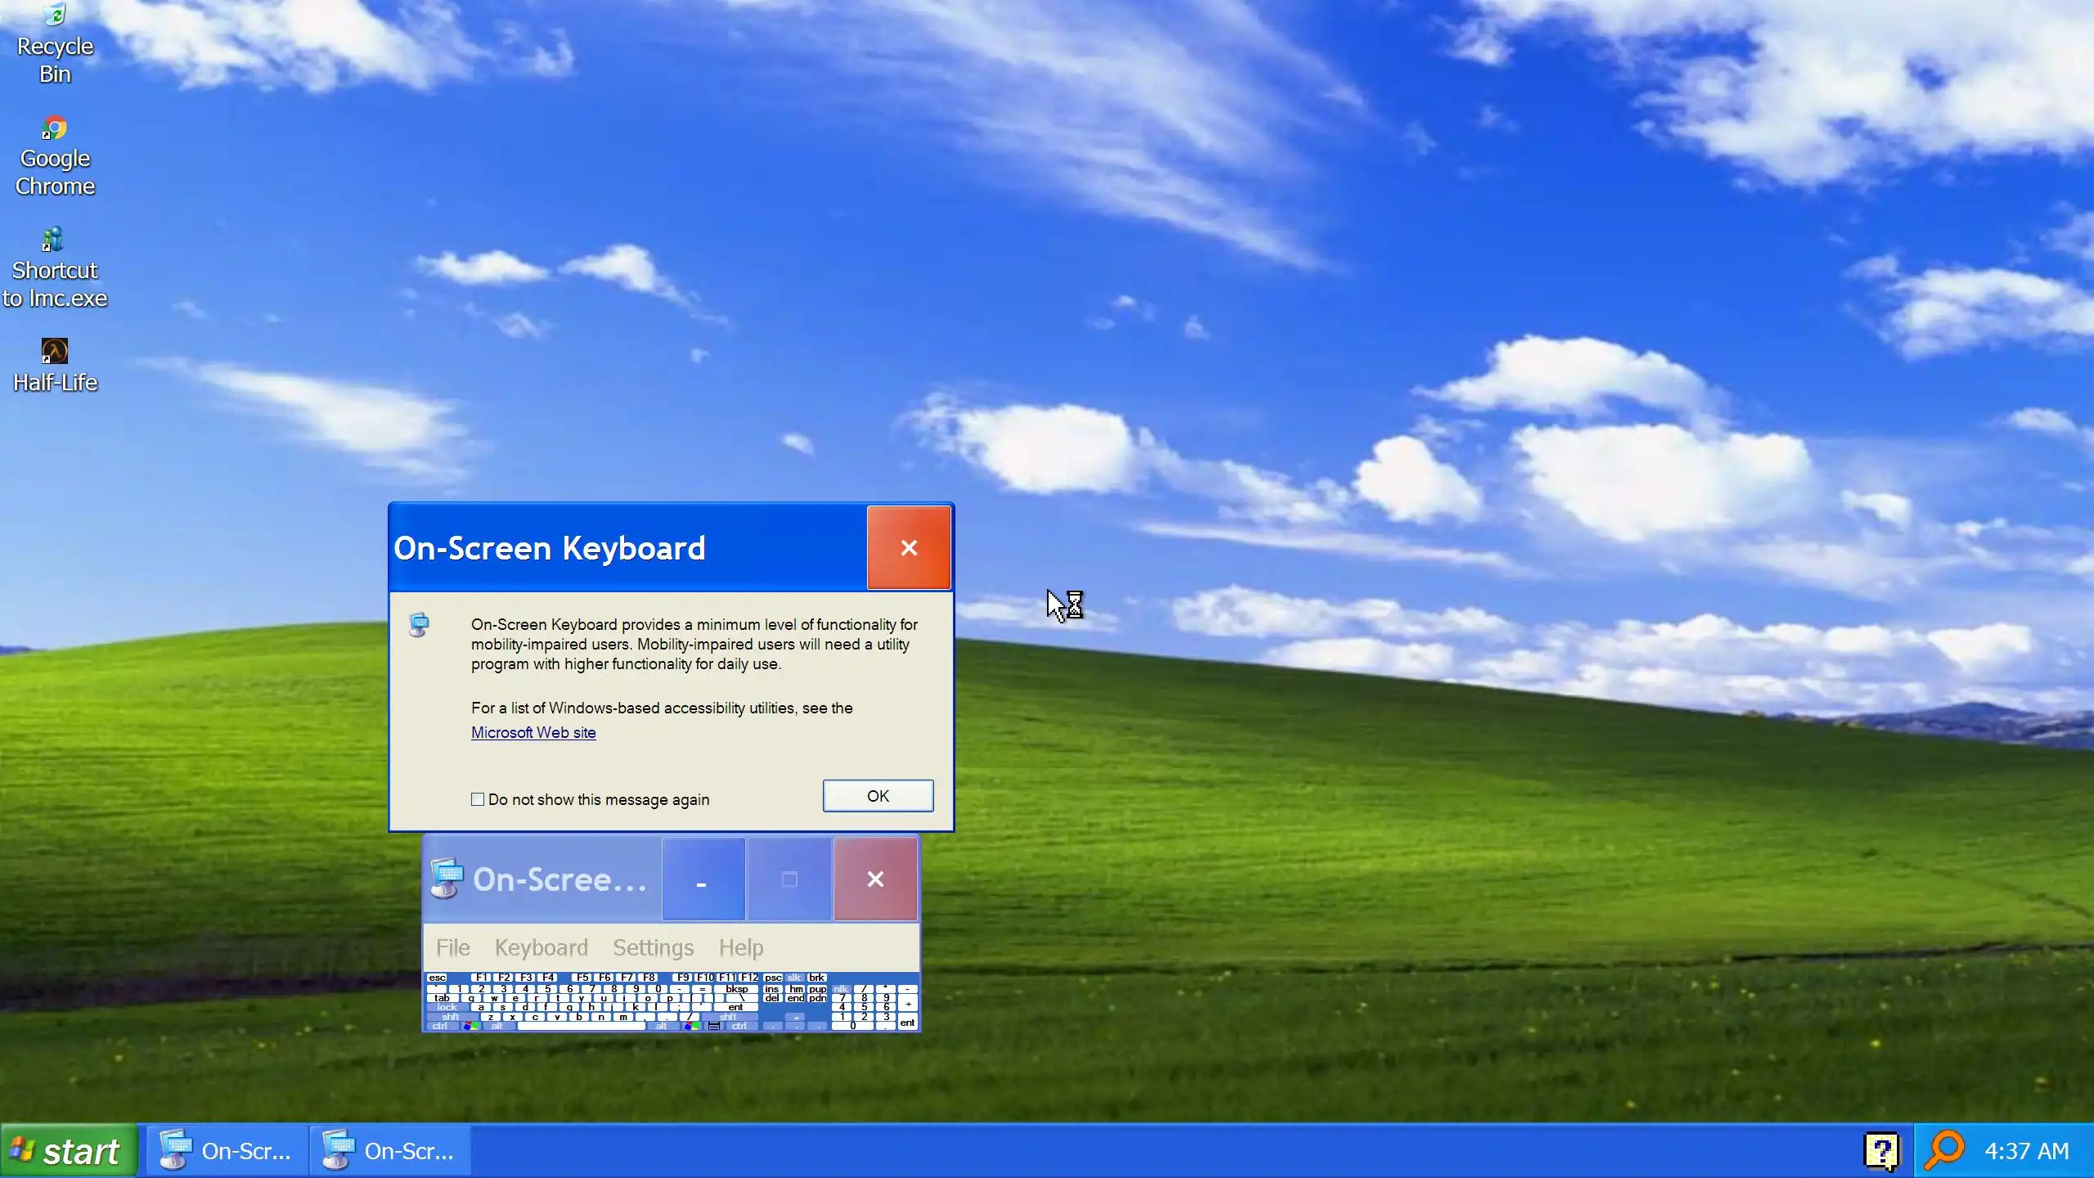The width and height of the screenshot is (2094, 1178).
Task: Switch to the second On-Scr... taskbar item
Action: click(x=389, y=1151)
